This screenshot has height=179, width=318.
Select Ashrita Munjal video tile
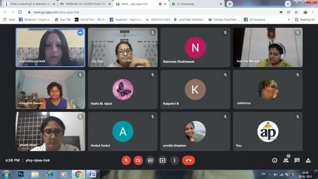point(268,47)
